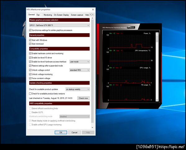Click the Master graphics processor selection header
The height and width of the screenshot is (150, 186).
(59, 20)
